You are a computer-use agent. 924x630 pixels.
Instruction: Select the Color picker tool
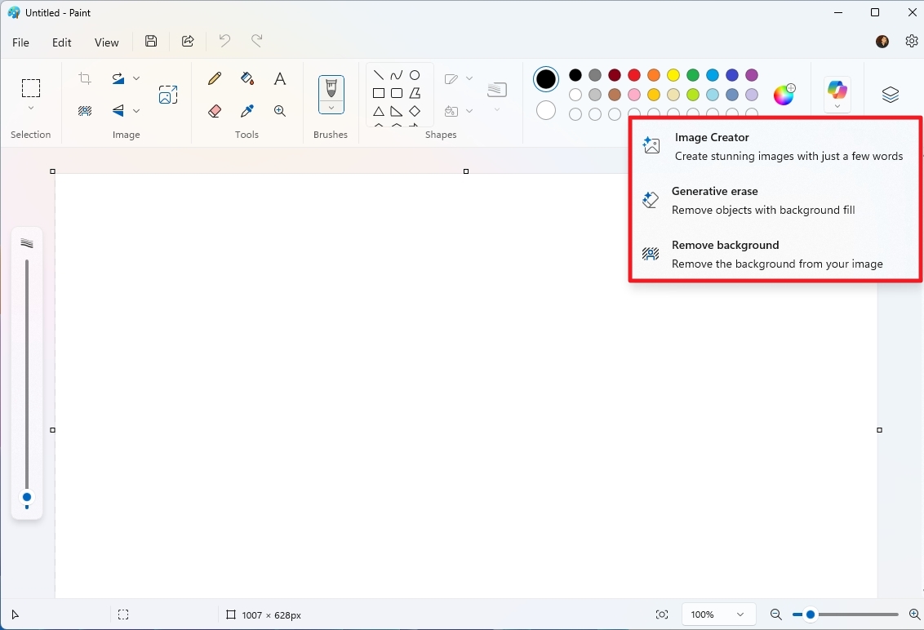[x=247, y=110]
